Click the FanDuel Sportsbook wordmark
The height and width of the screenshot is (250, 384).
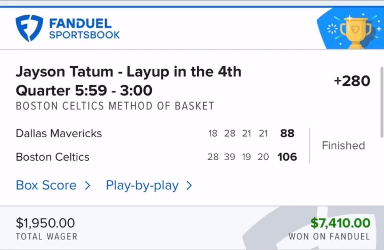click(85, 28)
